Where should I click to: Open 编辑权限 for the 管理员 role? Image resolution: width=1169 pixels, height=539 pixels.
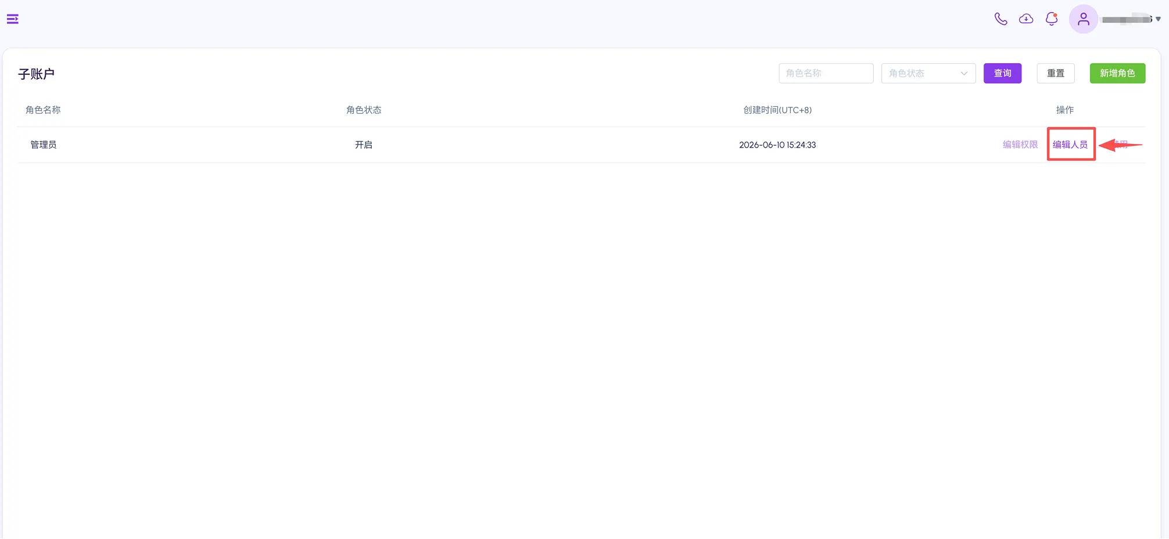click(1020, 145)
